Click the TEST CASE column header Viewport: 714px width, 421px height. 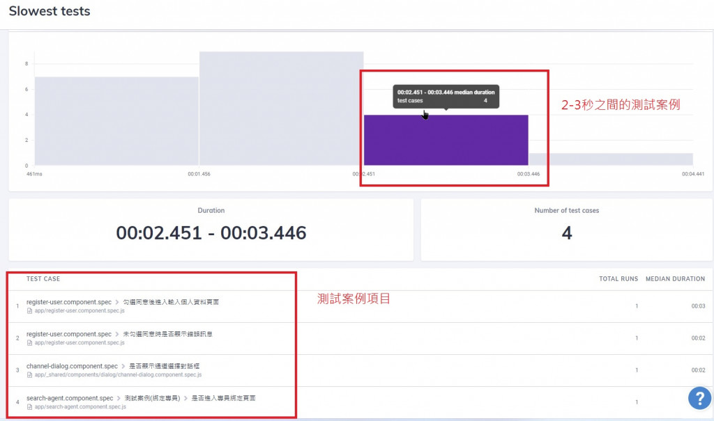[x=43, y=279]
